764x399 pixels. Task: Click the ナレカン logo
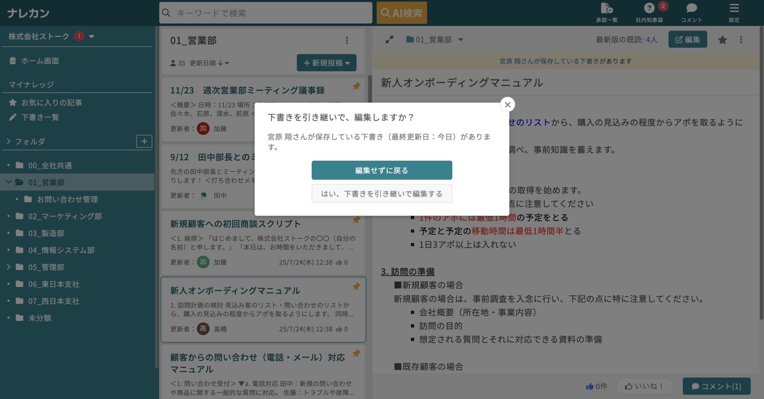(x=28, y=13)
